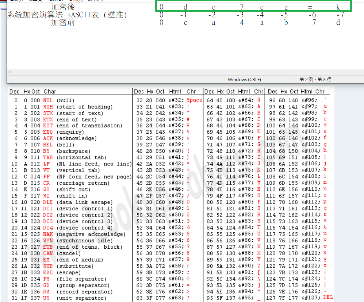Click the US (unit separator) row

59,298
